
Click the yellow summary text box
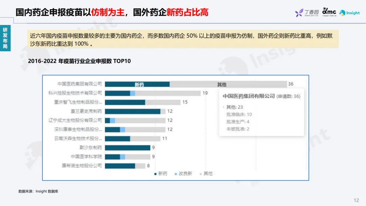point(183,39)
